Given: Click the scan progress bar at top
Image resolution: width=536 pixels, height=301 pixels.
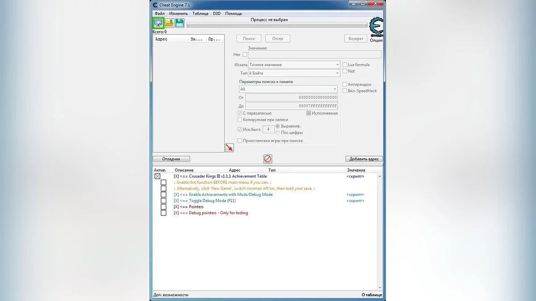Looking at the screenshot, I should click(277, 25).
